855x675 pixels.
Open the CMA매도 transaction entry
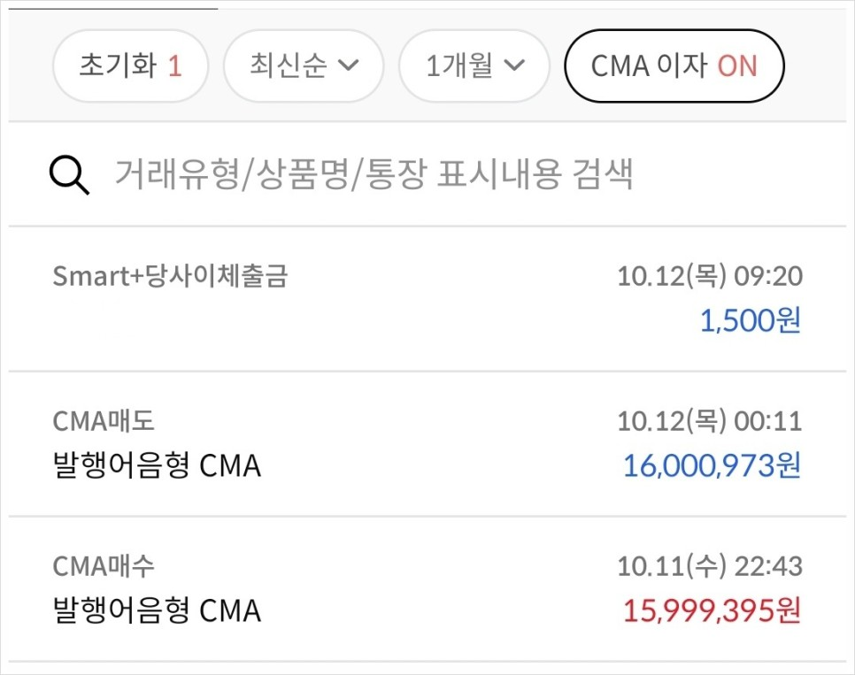coord(427,444)
